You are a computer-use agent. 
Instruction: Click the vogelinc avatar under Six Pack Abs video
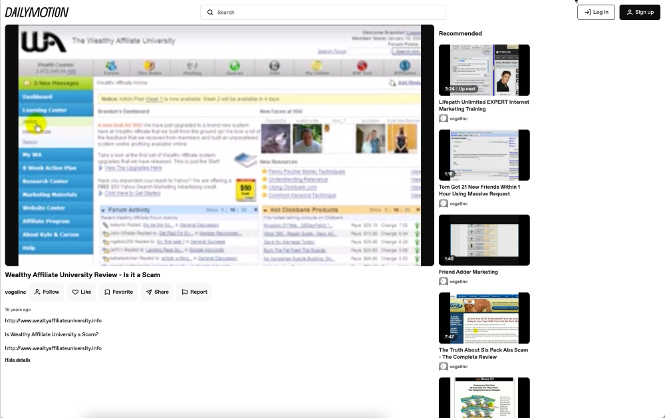pyautogui.click(x=444, y=366)
